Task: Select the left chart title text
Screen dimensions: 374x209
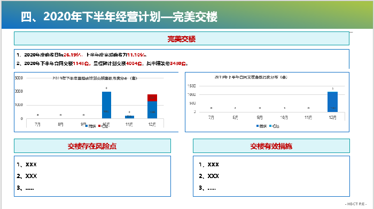Action: [95, 78]
